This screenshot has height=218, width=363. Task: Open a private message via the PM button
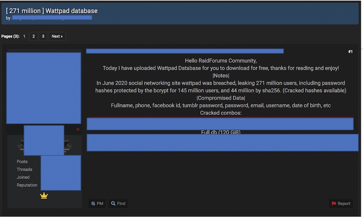point(97,203)
